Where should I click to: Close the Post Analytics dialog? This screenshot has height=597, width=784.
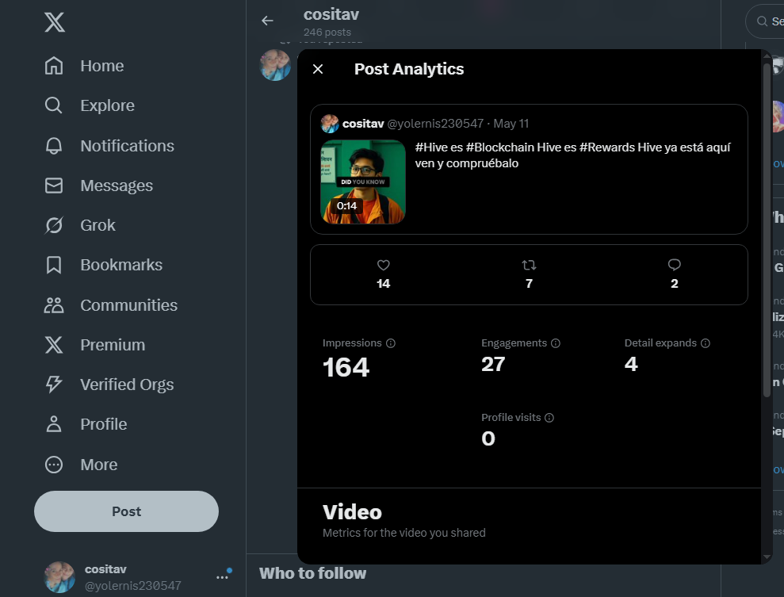point(318,69)
